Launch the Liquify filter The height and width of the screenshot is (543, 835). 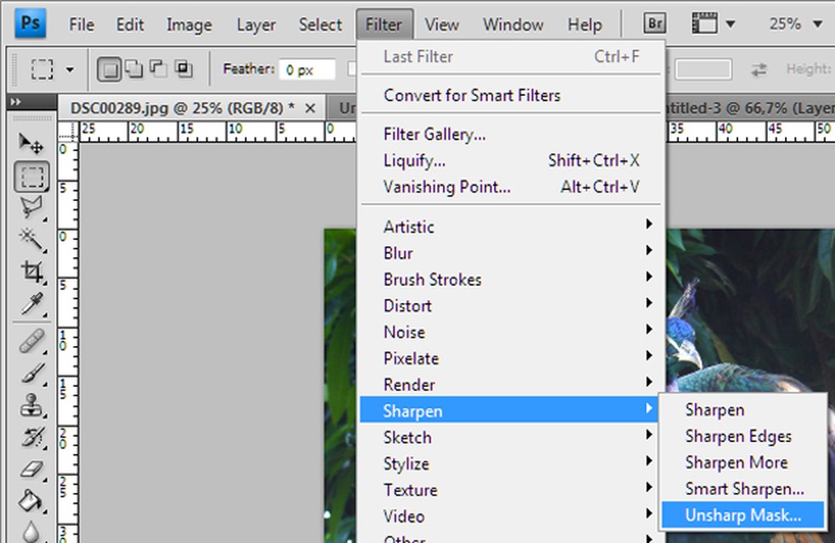point(510,160)
